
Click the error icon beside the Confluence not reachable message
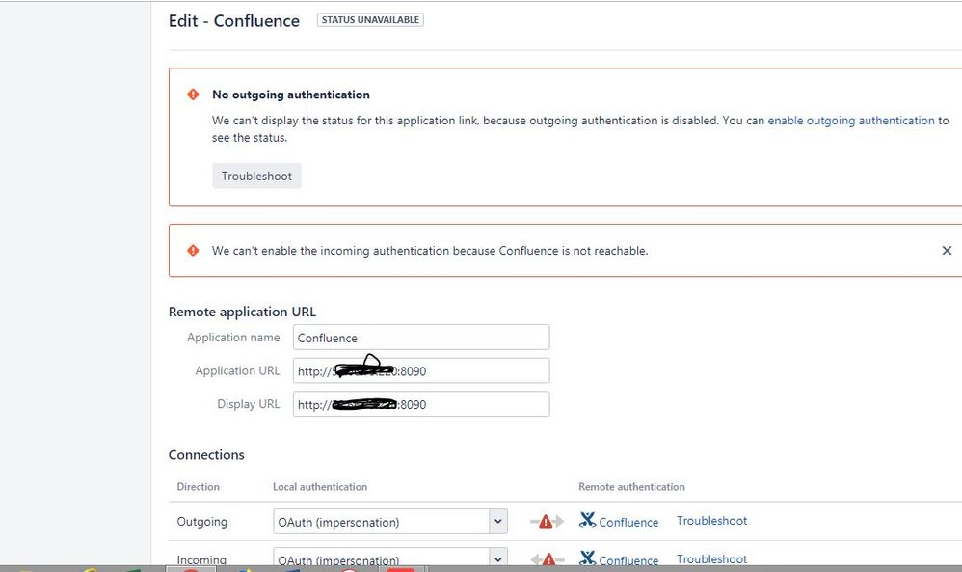[x=193, y=251]
